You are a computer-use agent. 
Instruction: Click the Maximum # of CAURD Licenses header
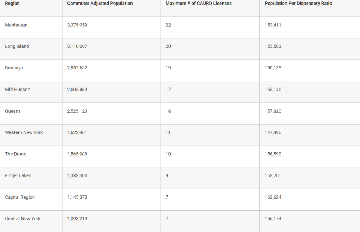click(x=199, y=4)
